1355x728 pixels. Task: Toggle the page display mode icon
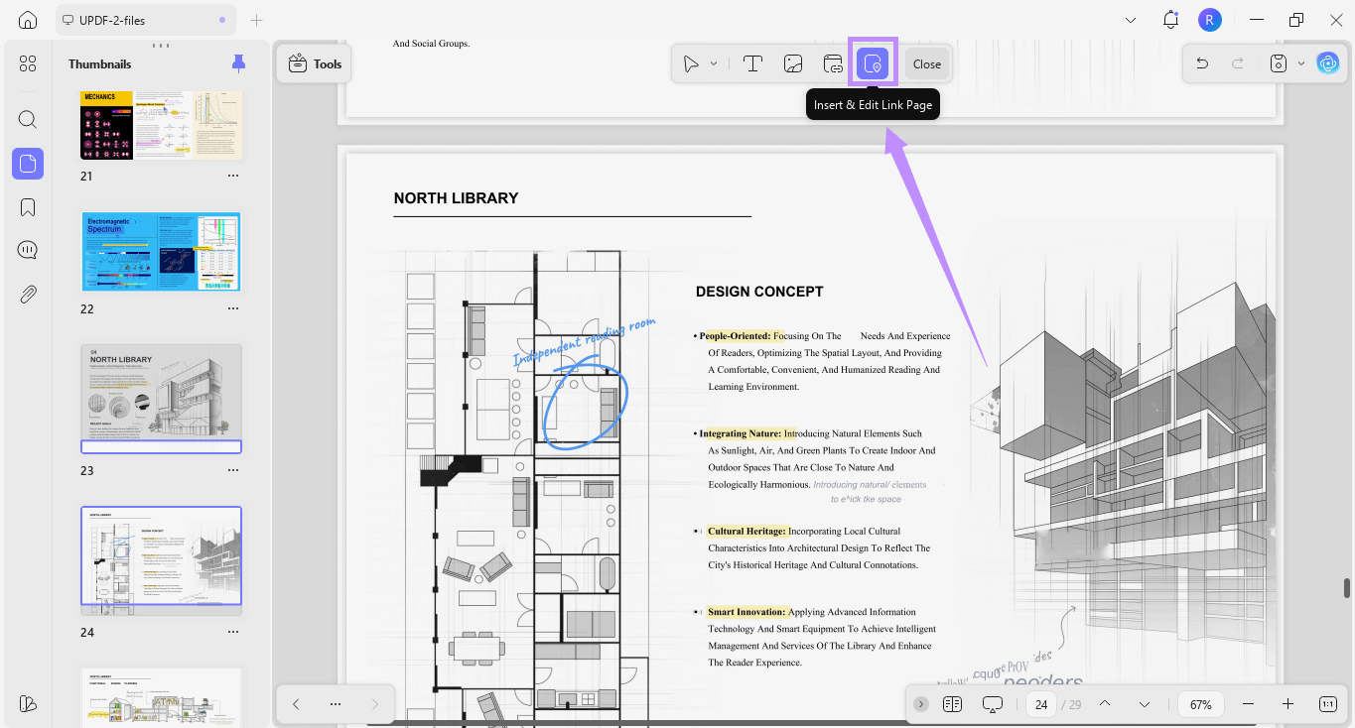(x=953, y=704)
